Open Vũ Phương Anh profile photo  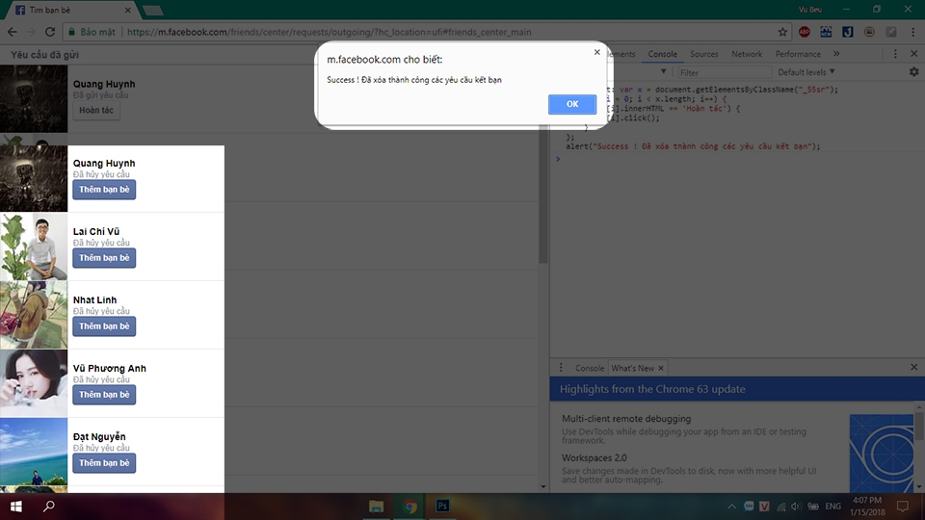pyautogui.click(x=34, y=383)
